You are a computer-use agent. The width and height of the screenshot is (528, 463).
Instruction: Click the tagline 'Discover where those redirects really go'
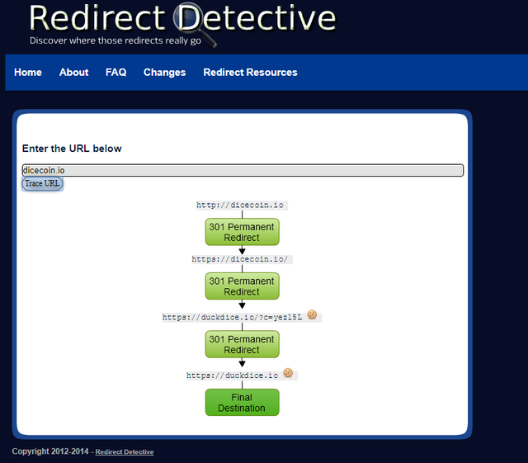[x=115, y=40]
